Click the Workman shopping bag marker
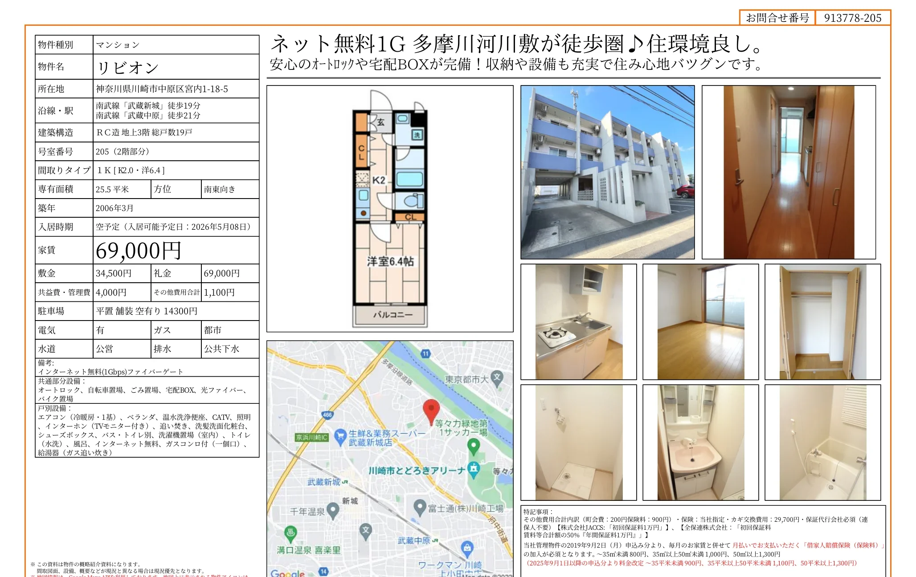 467,548
